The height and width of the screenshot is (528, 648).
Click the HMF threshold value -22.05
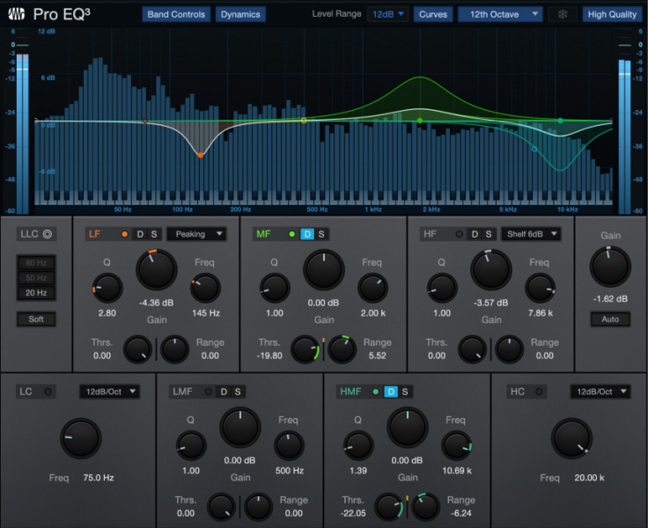[353, 513]
